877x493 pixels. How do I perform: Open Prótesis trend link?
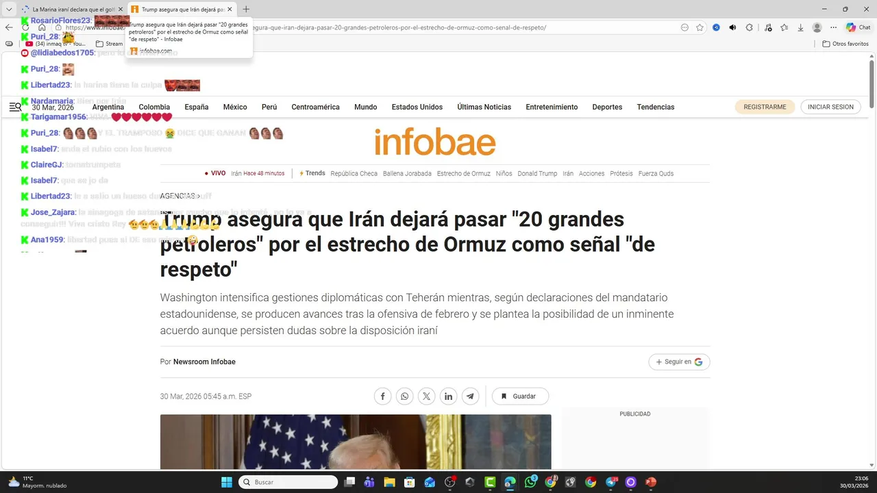[621, 173]
